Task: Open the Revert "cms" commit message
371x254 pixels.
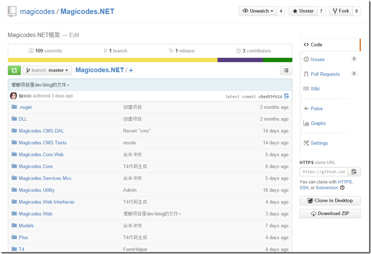Action: pos(137,131)
